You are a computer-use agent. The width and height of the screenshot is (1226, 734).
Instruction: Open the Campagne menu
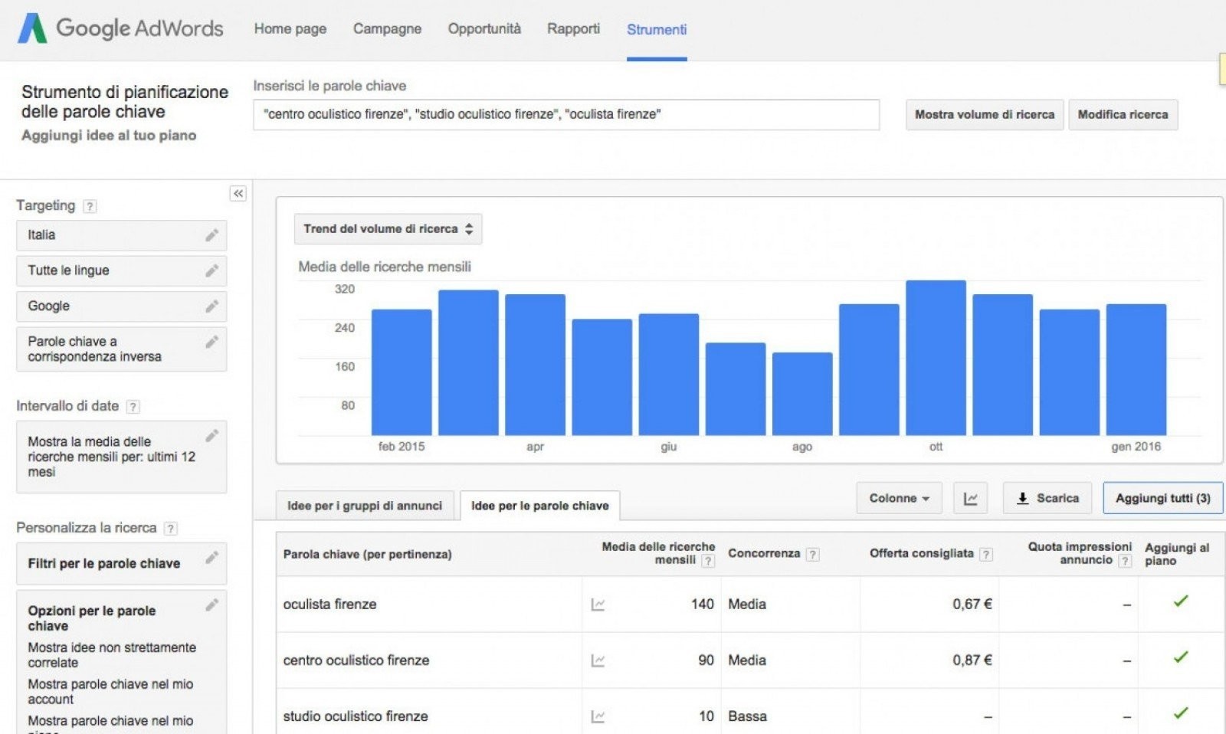tap(387, 29)
